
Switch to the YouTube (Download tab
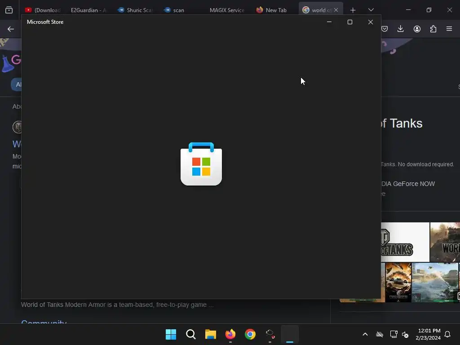43,10
